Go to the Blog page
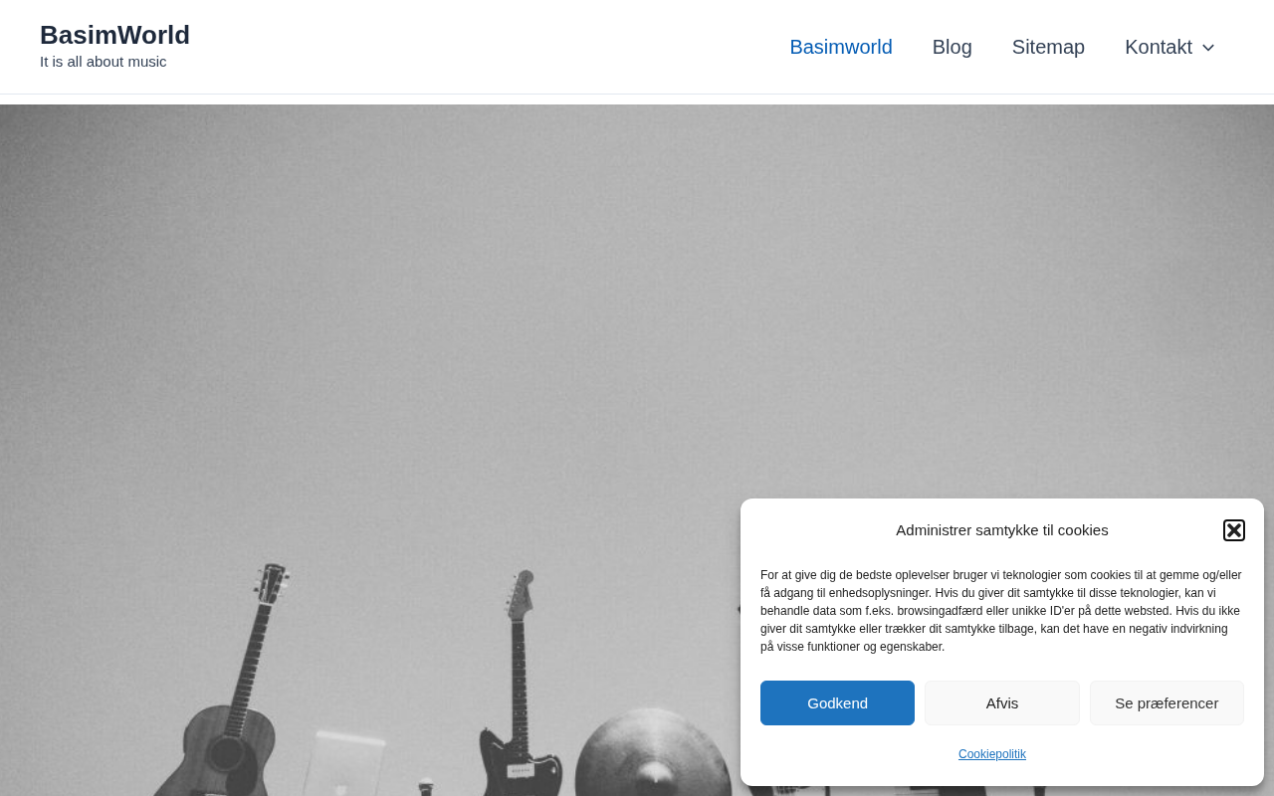1274x796 pixels. point(953,47)
